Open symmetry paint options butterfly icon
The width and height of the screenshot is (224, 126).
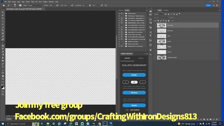(x=106, y=6)
